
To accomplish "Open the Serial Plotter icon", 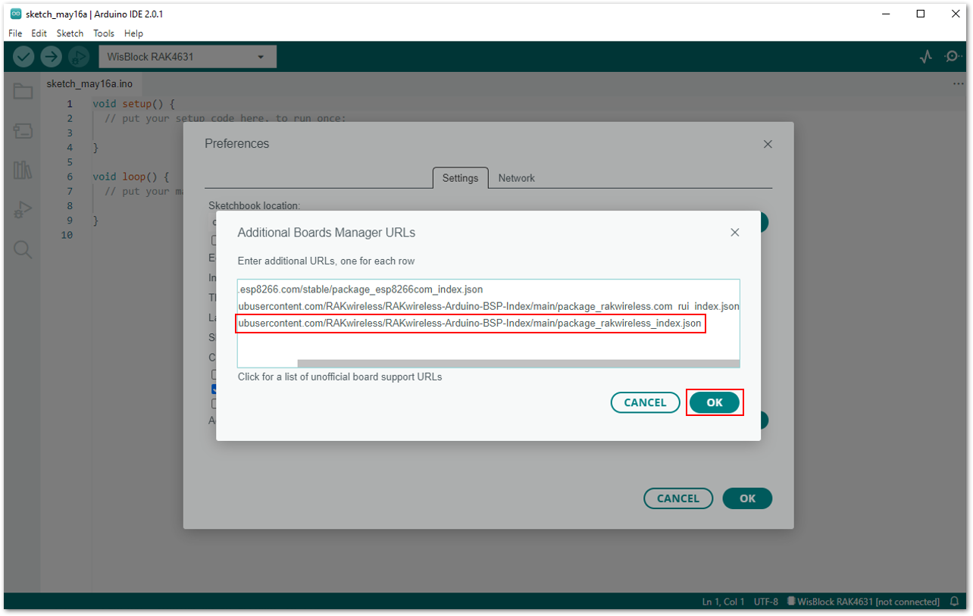I will 925,56.
